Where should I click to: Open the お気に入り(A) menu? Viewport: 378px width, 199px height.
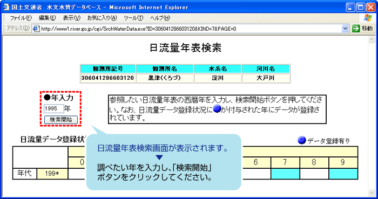[x=102, y=18]
